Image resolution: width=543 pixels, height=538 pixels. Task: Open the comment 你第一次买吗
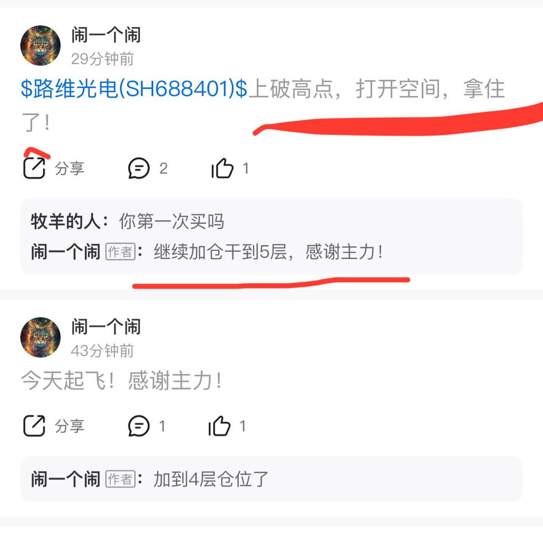[x=172, y=221]
